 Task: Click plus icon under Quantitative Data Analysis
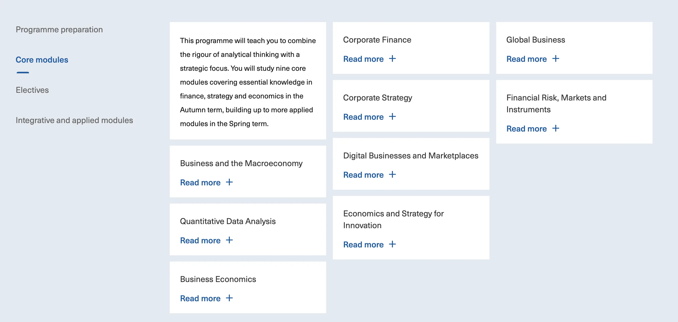(x=229, y=240)
